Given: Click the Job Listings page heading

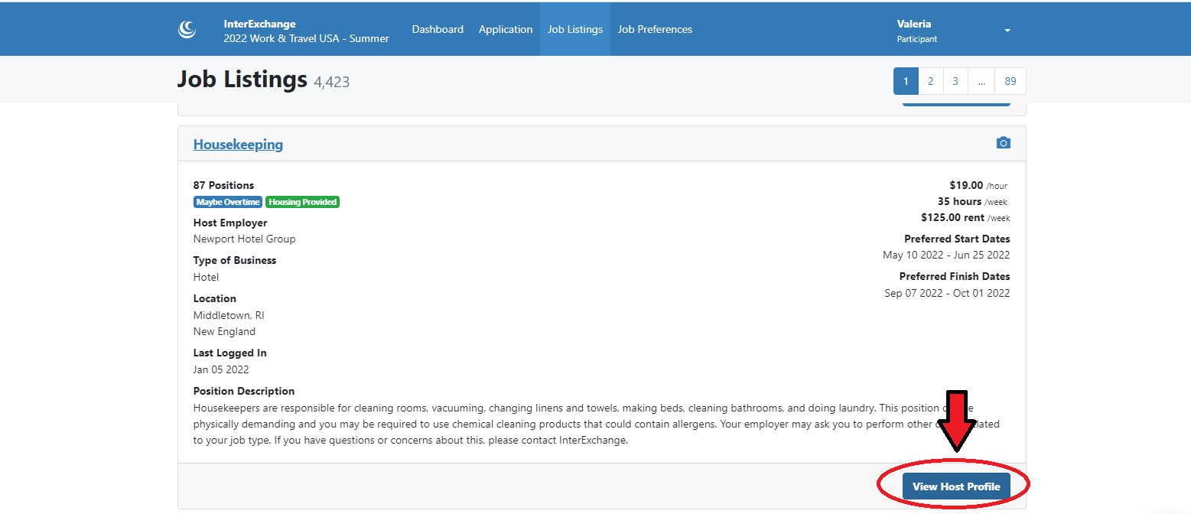Looking at the screenshot, I should pyautogui.click(x=242, y=80).
